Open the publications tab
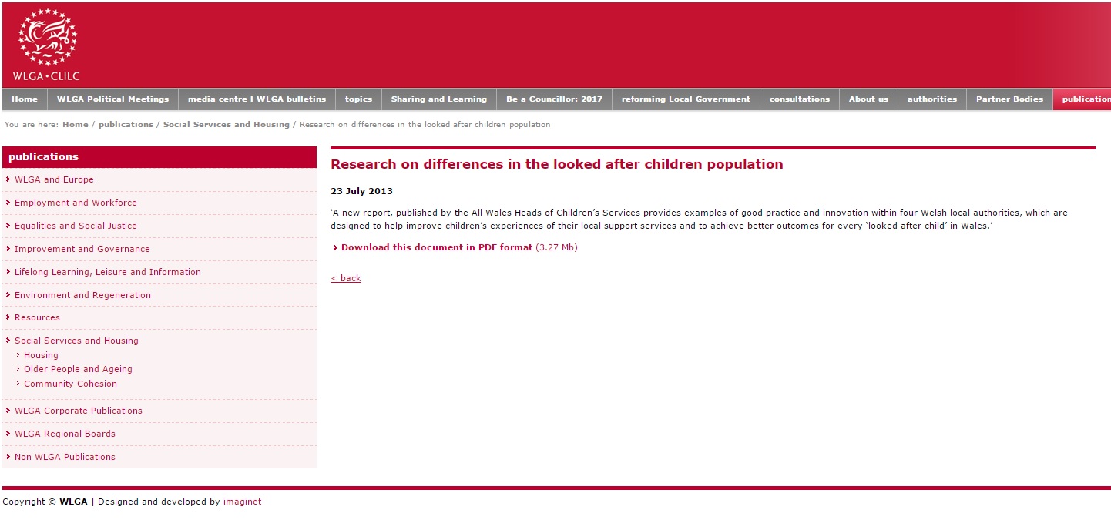This screenshot has height=520, width=1111. tap(1086, 99)
